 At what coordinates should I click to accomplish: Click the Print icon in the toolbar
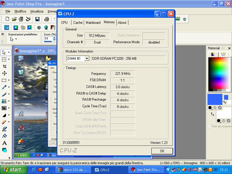coord(46,19)
